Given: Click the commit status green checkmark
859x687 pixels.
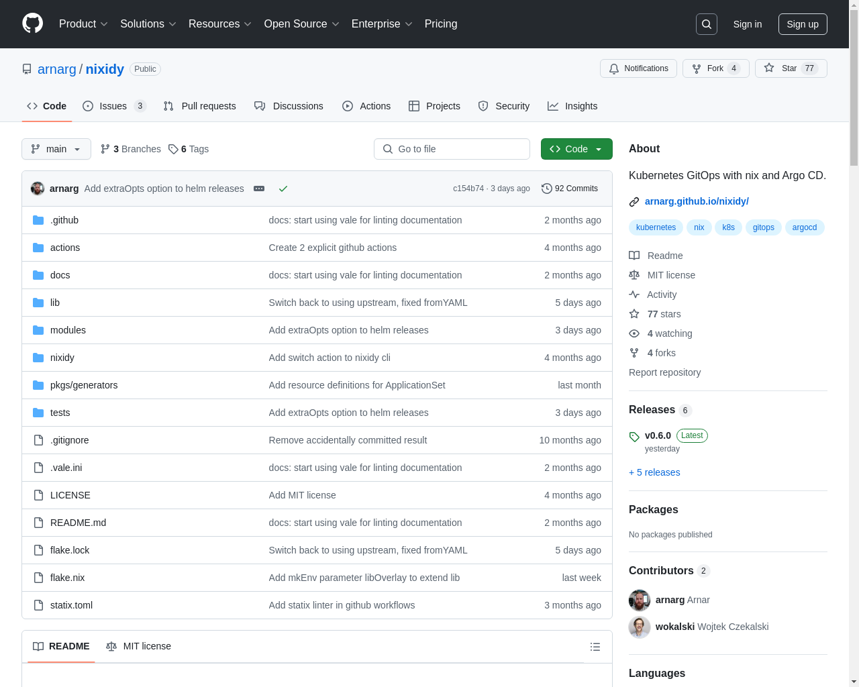Looking at the screenshot, I should (x=283, y=189).
